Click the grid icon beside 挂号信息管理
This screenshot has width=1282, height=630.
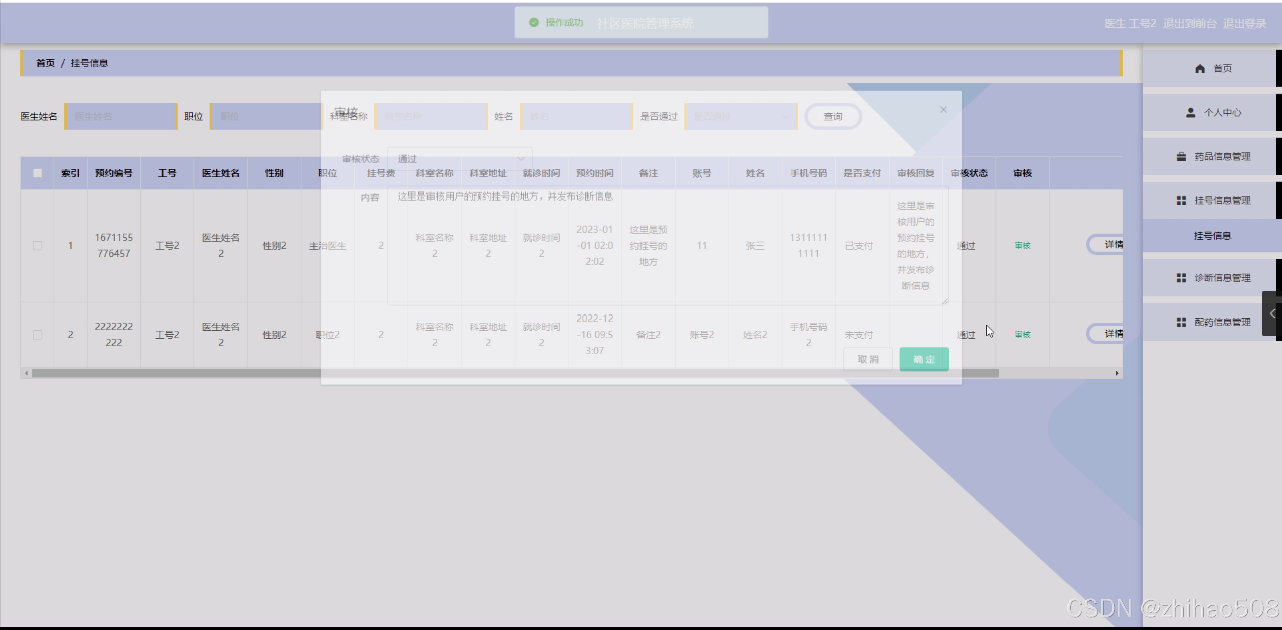pyautogui.click(x=1181, y=201)
